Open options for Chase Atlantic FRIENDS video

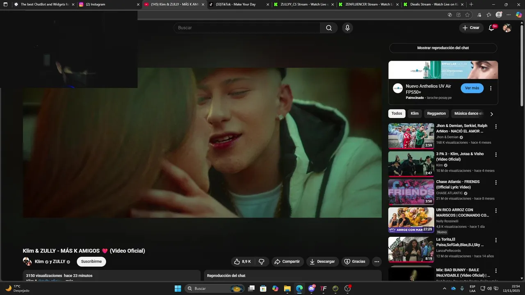point(495,183)
